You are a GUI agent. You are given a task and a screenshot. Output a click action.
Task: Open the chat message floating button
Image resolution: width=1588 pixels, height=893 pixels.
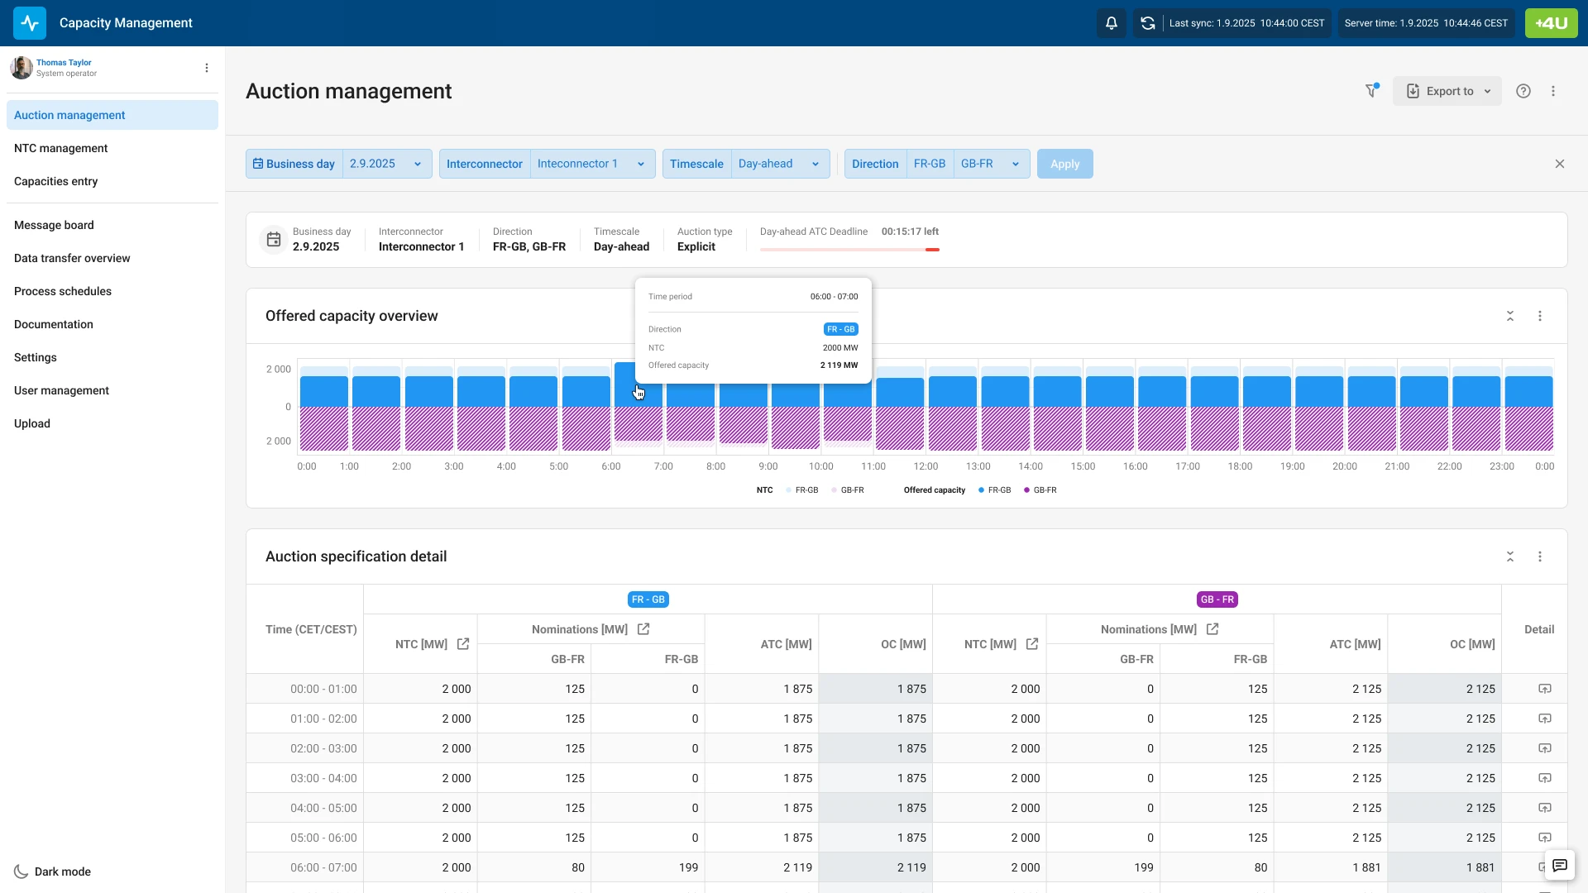pyautogui.click(x=1560, y=866)
